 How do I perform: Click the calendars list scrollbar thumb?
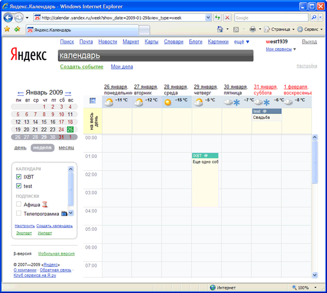pyautogui.click(x=71, y=189)
